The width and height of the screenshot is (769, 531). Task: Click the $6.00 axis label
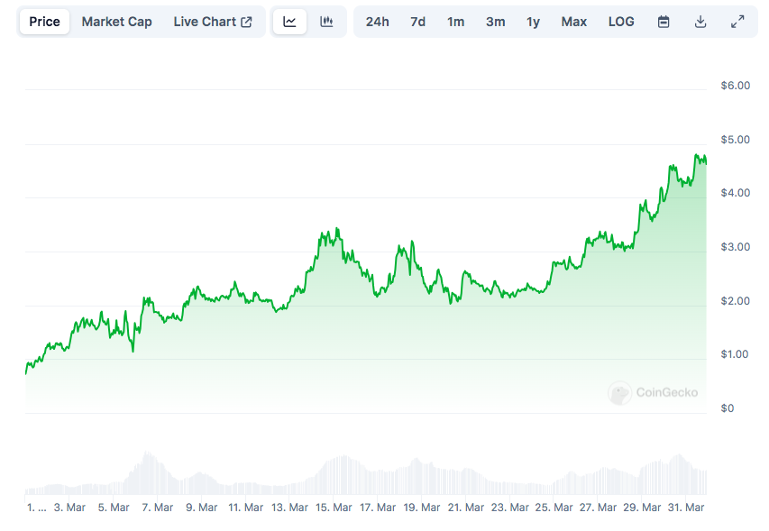click(735, 86)
